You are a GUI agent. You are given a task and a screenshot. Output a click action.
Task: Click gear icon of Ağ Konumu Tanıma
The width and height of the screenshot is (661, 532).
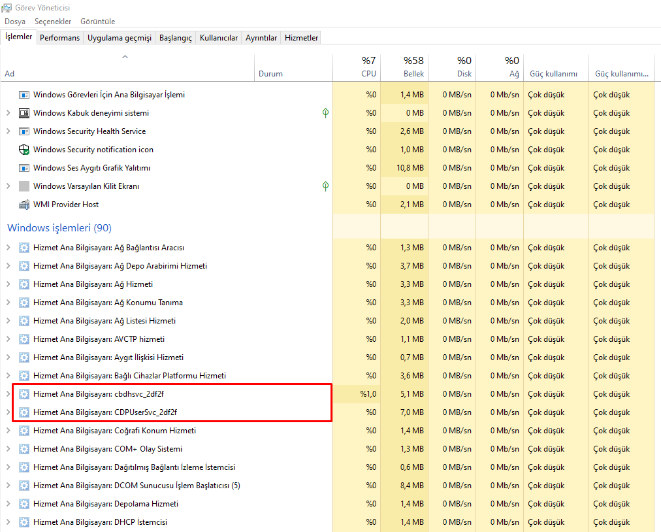pyautogui.click(x=24, y=303)
